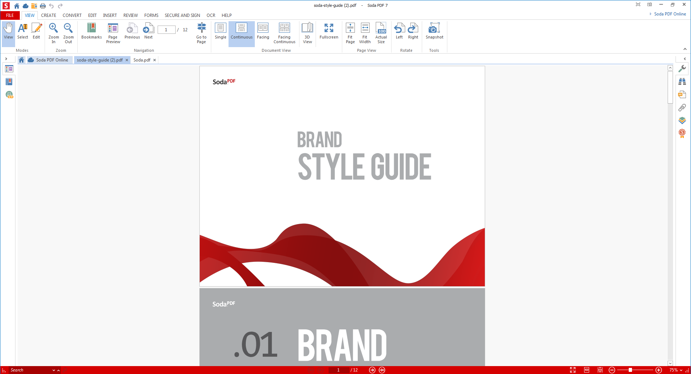
Task: Click the Soda PDF Online link
Action: 670,14
